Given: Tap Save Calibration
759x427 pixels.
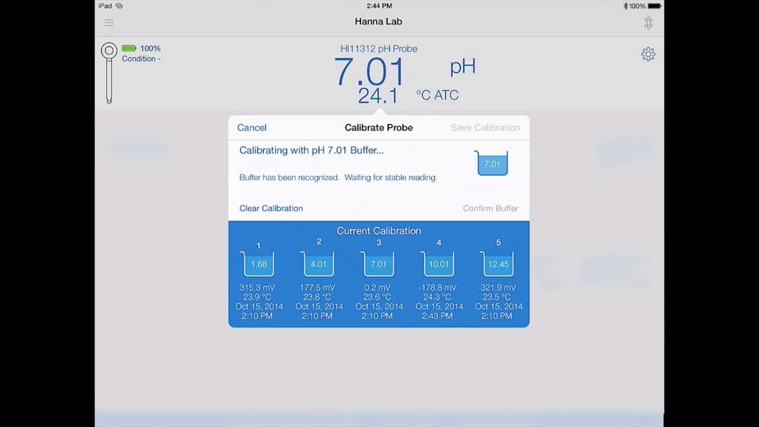Looking at the screenshot, I should tap(485, 128).
